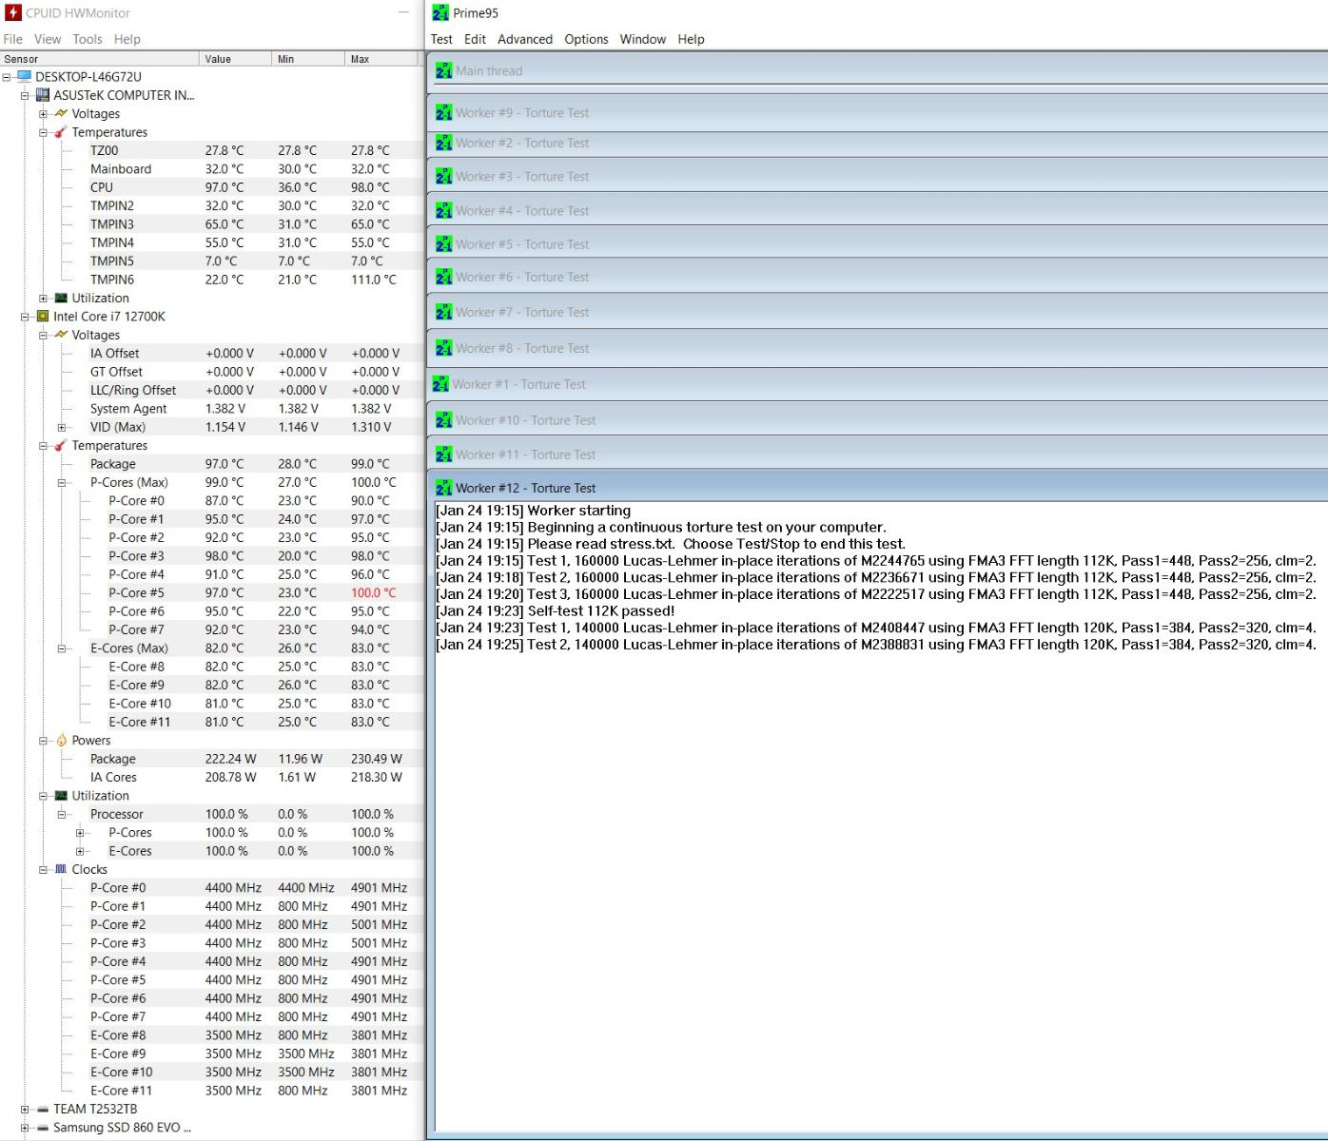Click the red 100.0 °C max value
Screen dimensions: 1328x1141
pos(374,592)
